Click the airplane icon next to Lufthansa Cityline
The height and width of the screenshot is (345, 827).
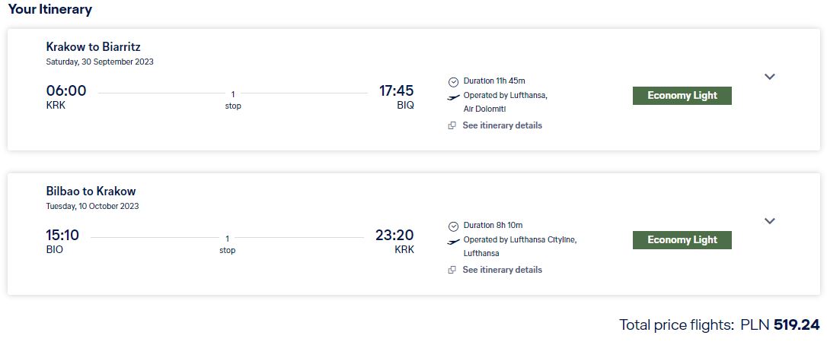coord(453,241)
